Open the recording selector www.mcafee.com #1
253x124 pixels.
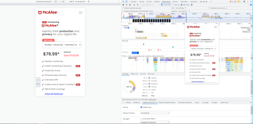pos(150,5)
